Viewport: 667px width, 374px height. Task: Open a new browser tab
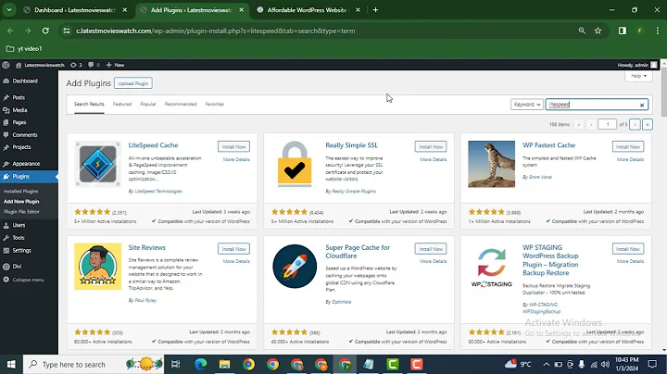pos(375,10)
